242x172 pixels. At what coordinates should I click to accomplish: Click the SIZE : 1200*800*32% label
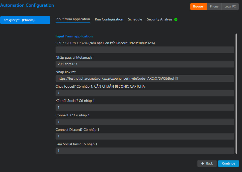(x=105, y=43)
